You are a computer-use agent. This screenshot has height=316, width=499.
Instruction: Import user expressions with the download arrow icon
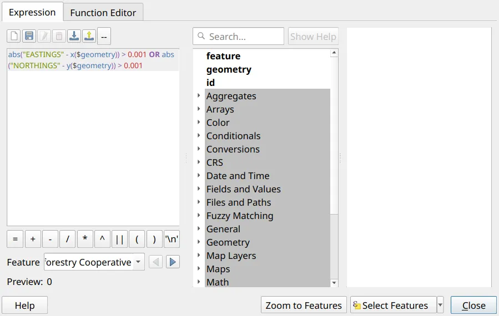tap(74, 36)
